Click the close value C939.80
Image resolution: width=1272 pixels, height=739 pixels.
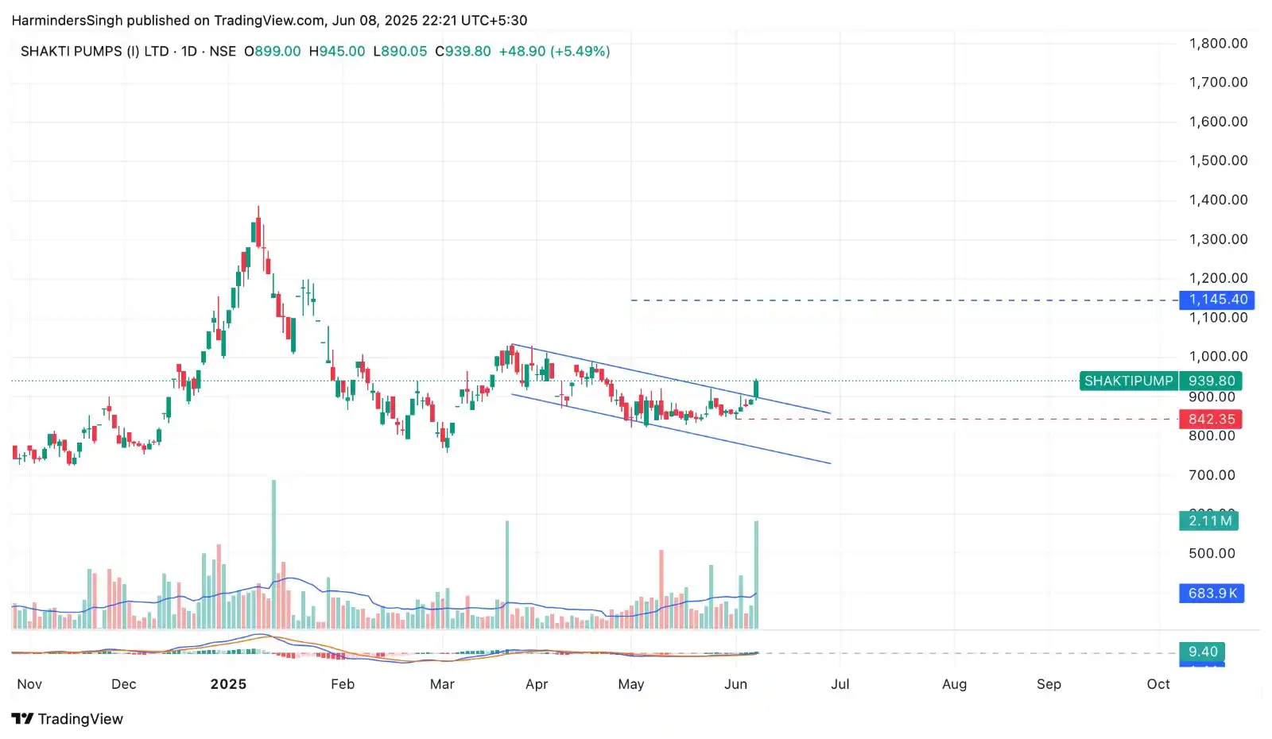coord(463,51)
